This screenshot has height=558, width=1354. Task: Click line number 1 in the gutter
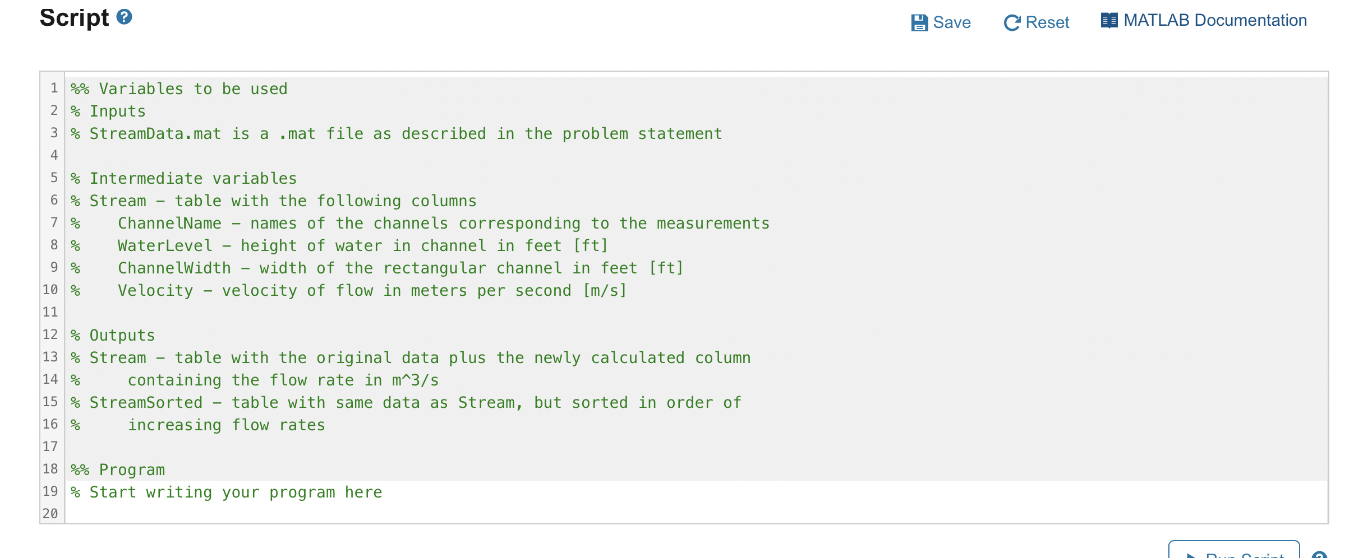click(54, 88)
